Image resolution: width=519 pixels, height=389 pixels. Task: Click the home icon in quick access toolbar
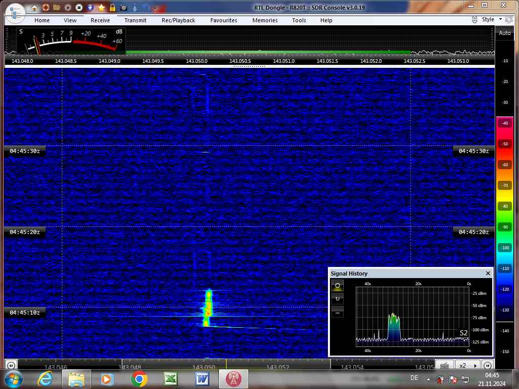coord(34,8)
